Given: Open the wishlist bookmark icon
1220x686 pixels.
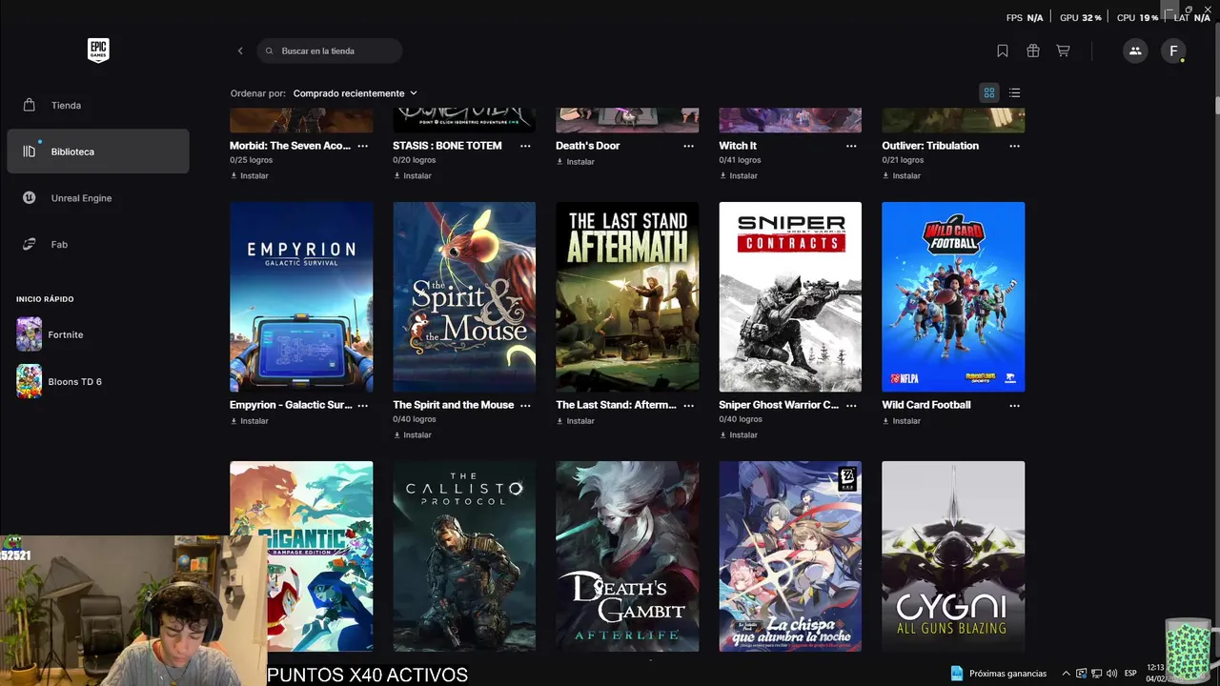Looking at the screenshot, I should (1003, 50).
